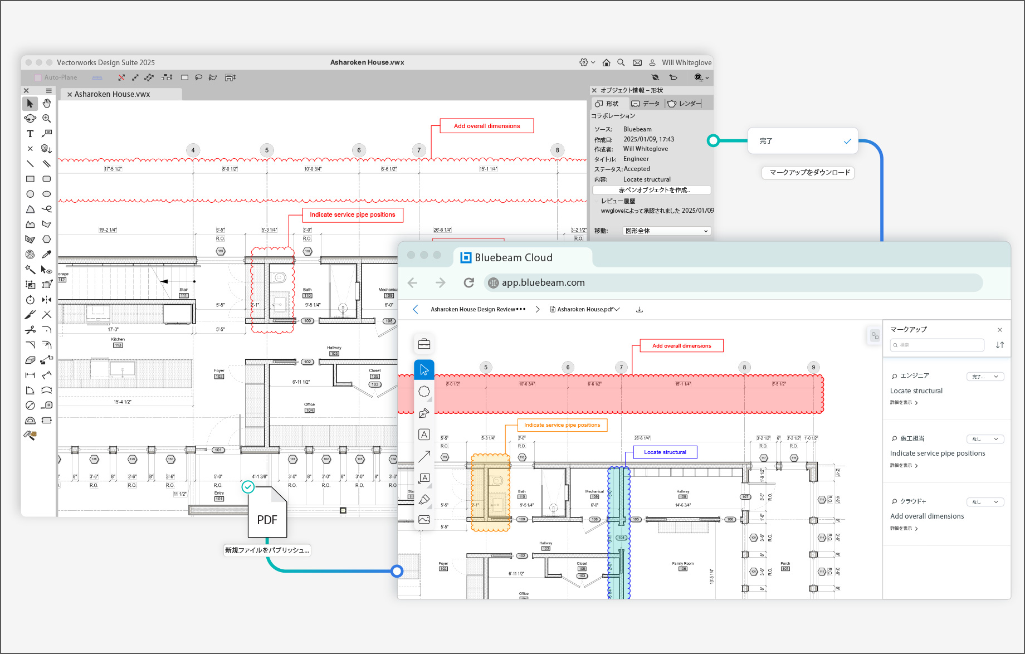
Task: Open the status dropdown for エンジニア markup
Action: click(985, 377)
